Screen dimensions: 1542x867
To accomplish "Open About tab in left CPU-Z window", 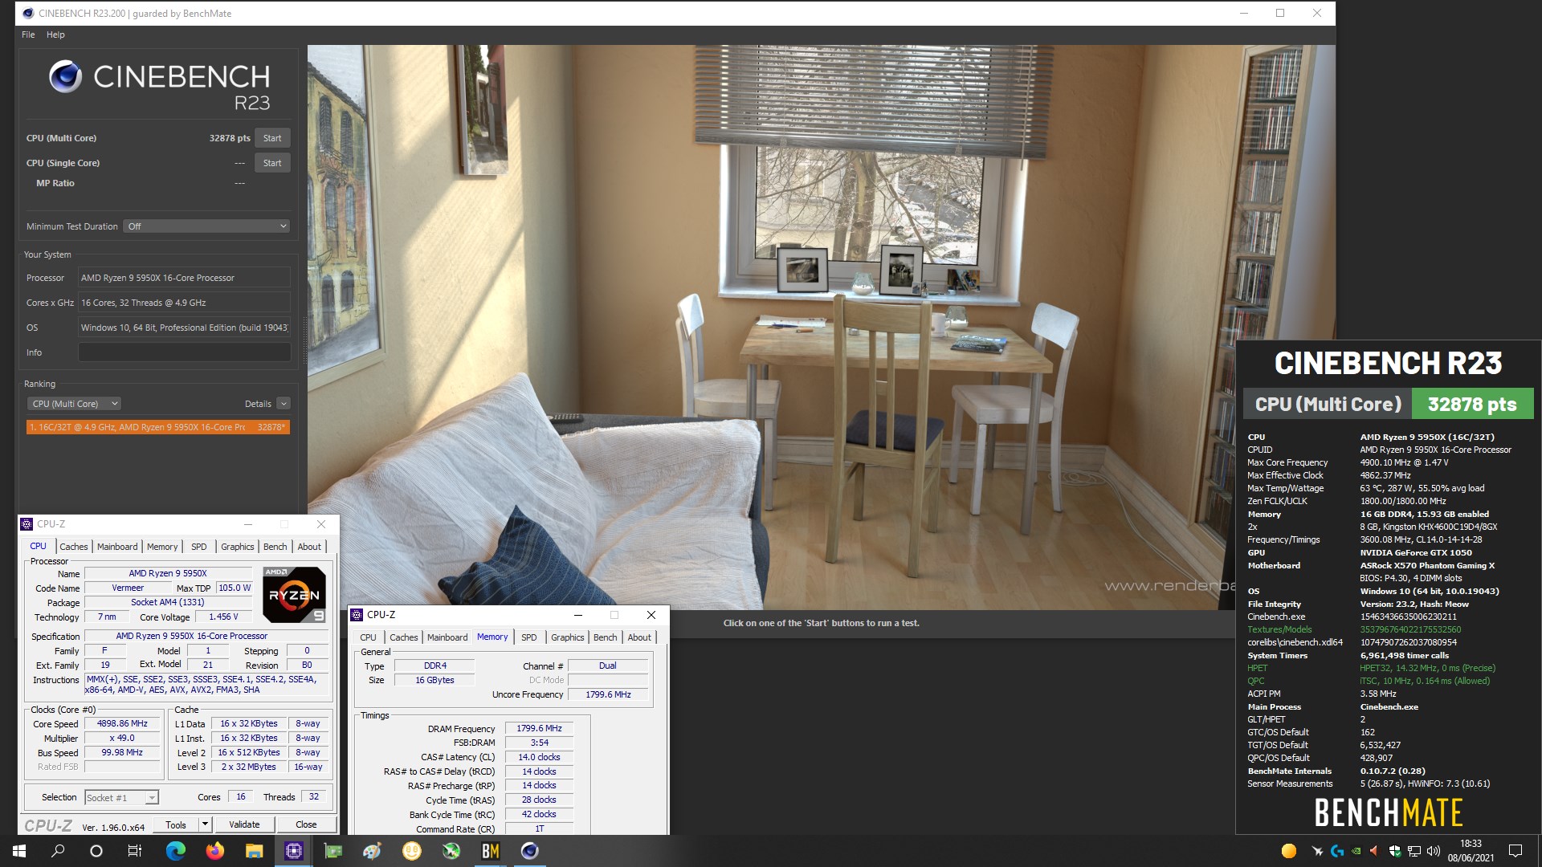I will pyautogui.click(x=309, y=547).
